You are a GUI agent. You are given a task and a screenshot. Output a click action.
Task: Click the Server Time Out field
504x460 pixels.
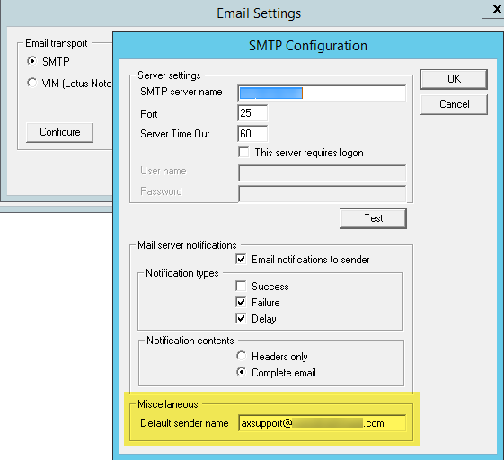tap(252, 133)
